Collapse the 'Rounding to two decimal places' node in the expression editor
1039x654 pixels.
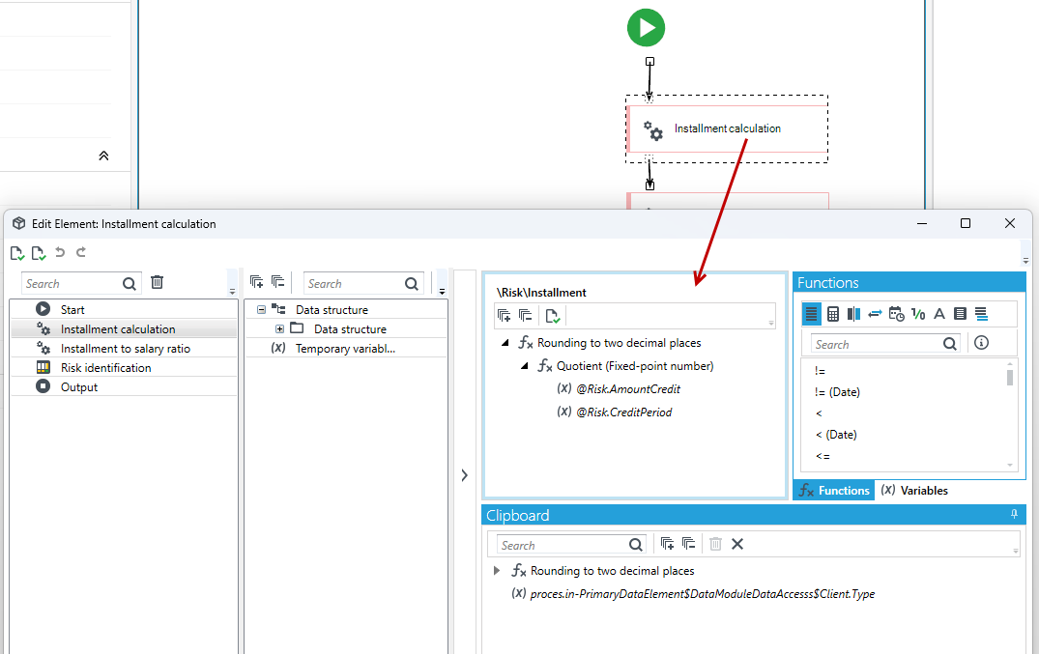coord(505,343)
